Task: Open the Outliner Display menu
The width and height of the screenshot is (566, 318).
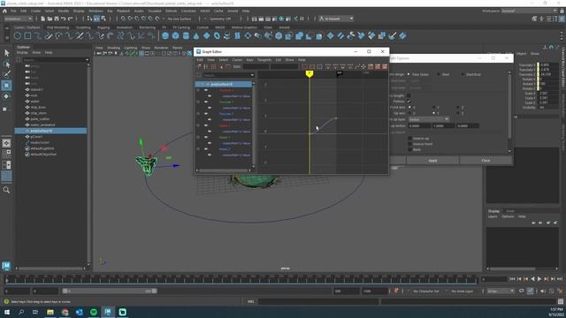Action: 22,53
